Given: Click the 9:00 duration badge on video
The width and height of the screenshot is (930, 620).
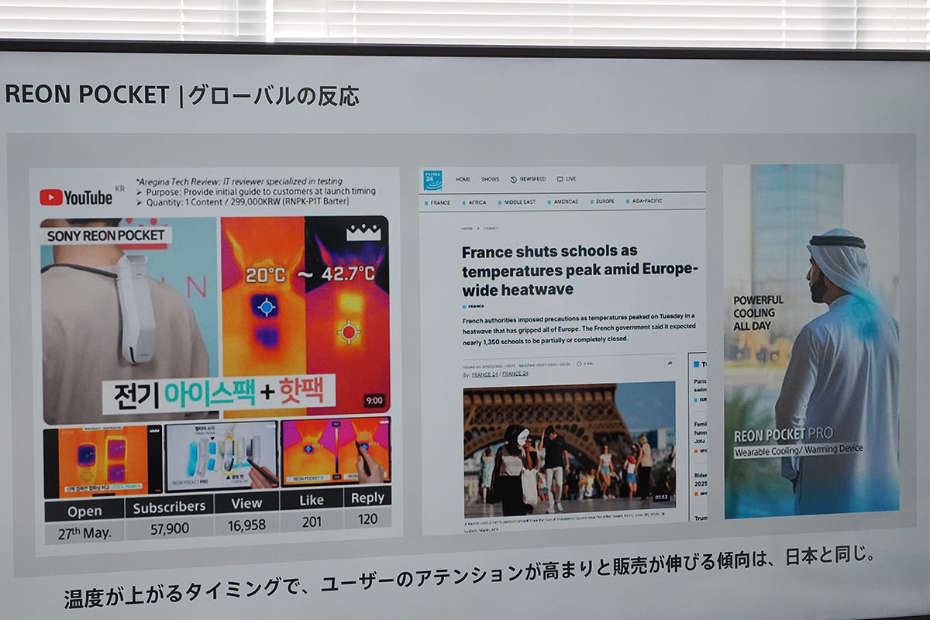Looking at the screenshot, I should click(374, 401).
